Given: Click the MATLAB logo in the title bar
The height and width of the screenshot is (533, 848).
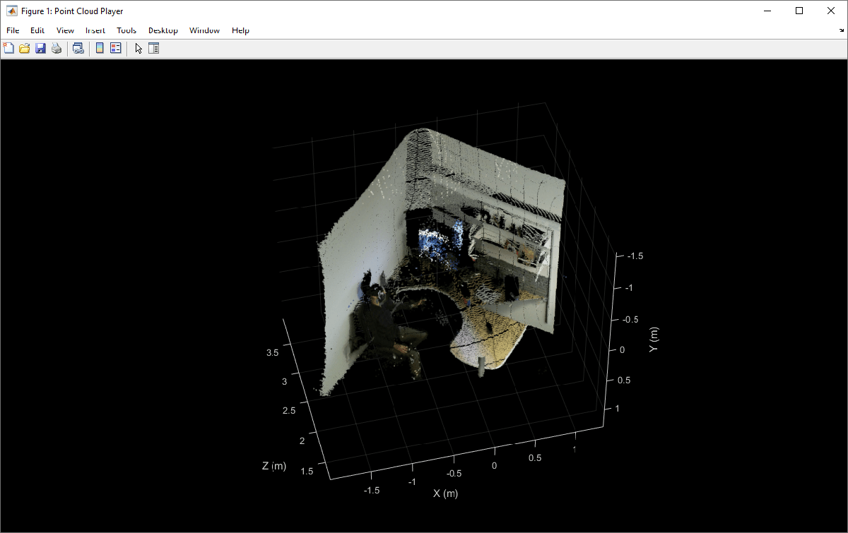Looking at the screenshot, I should click(x=12, y=11).
